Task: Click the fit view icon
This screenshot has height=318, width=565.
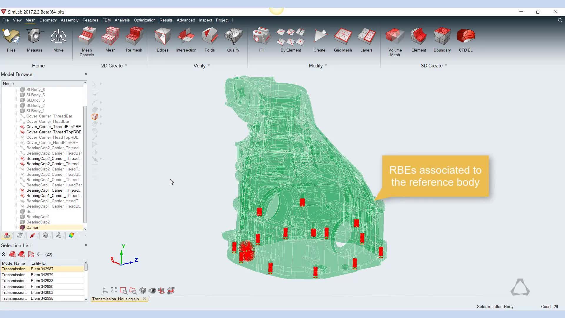Action: tap(114, 290)
